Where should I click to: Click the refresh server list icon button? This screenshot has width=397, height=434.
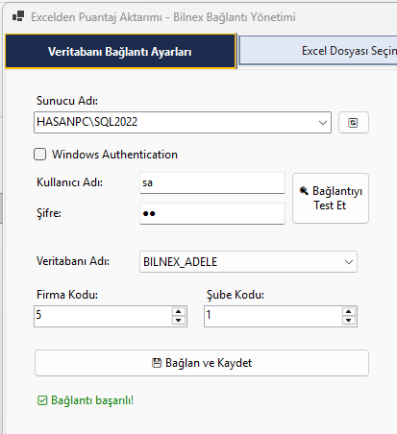[354, 122]
